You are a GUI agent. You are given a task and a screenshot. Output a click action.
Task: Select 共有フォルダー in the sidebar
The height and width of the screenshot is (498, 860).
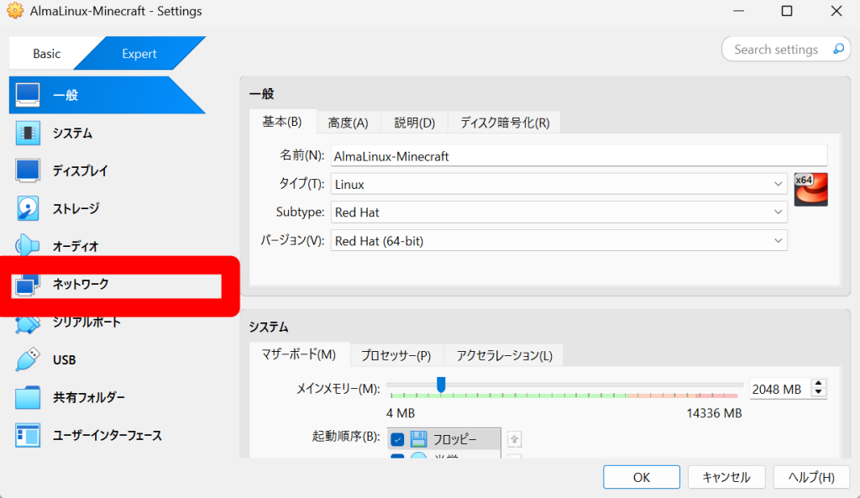[x=89, y=397]
